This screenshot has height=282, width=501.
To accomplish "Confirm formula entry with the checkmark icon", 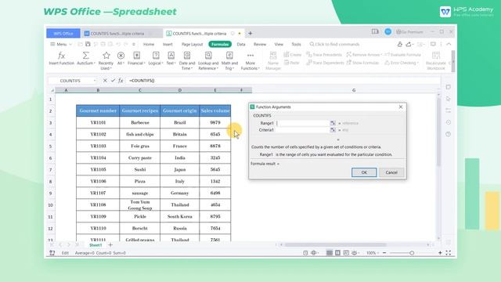I will pos(113,81).
